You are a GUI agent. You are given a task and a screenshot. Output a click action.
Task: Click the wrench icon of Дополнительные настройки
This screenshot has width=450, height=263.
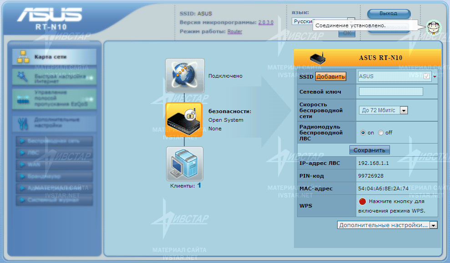click(23, 123)
